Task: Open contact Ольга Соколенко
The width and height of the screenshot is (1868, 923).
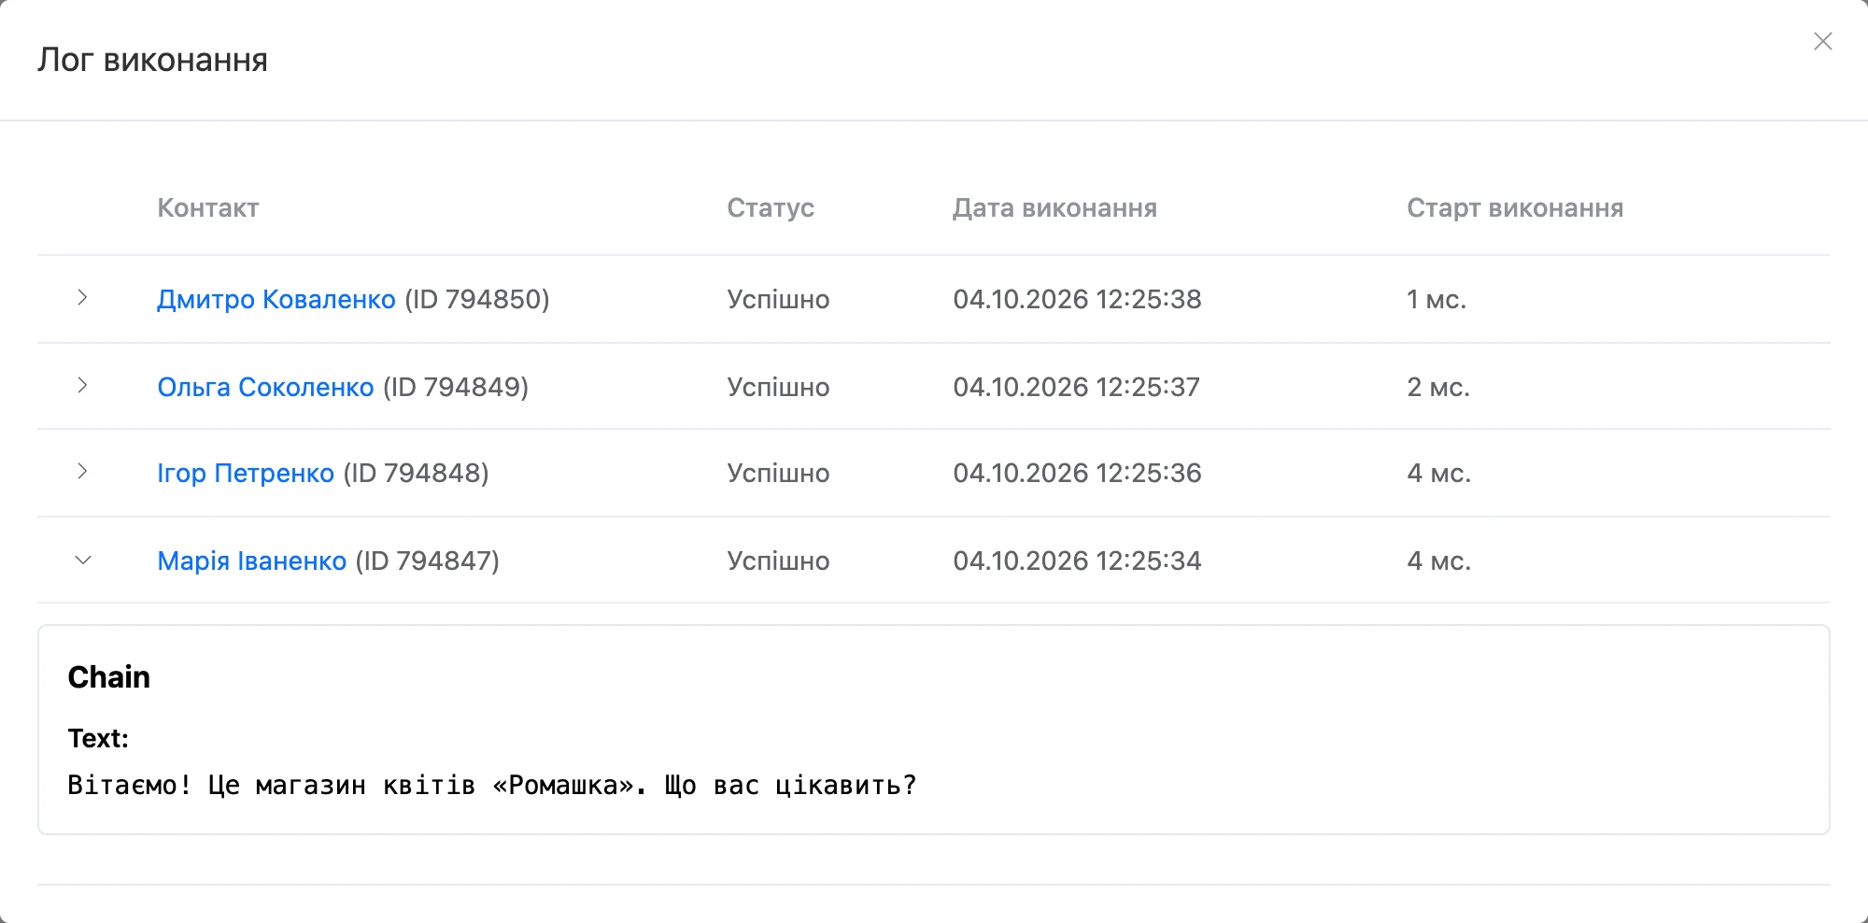Action: [x=265, y=388]
